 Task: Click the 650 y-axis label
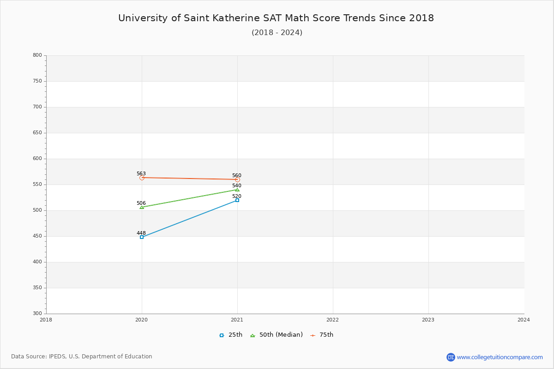pyautogui.click(x=37, y=133)
